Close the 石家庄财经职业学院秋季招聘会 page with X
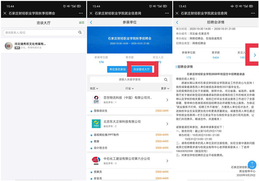Image resolution: width=259 pixels, height=181 pixels. [5, 13]
